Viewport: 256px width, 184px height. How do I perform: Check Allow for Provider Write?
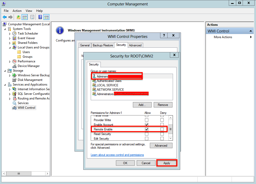pyautogui.click(x=147, y=120)
